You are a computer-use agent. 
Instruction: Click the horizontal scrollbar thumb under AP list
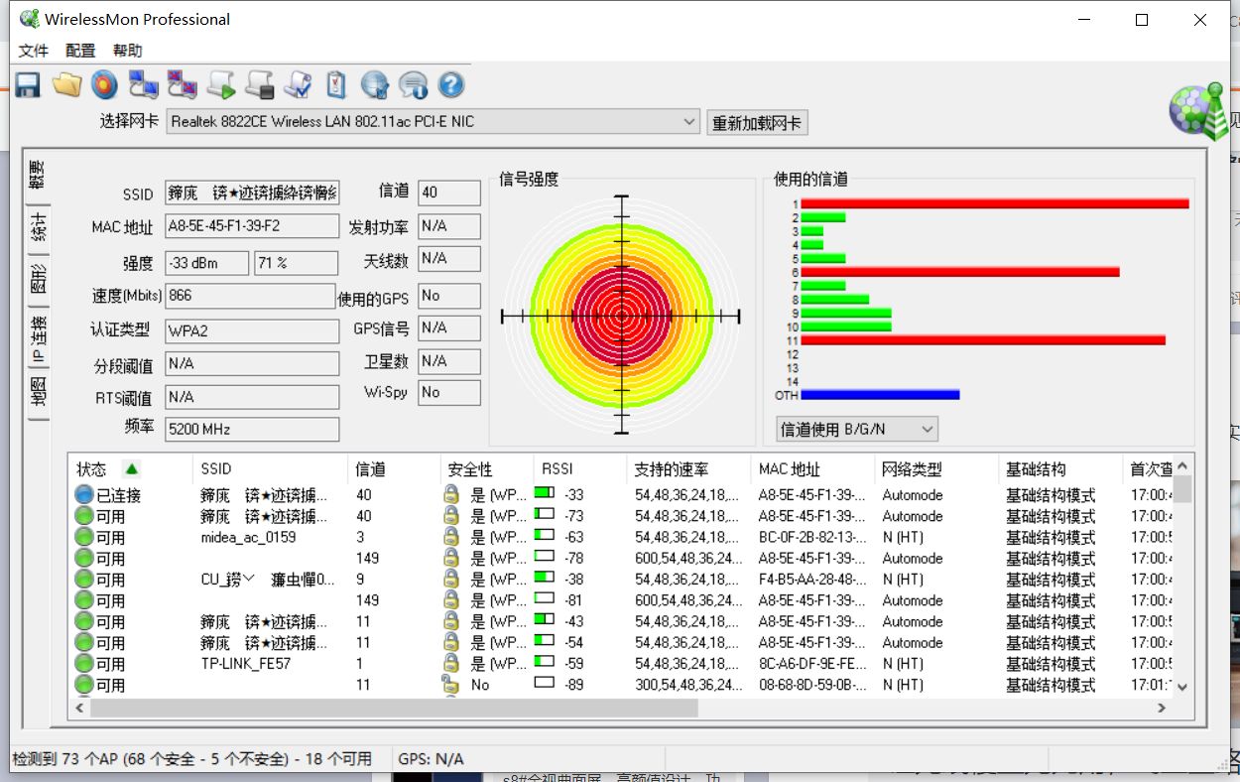pos(394,709)
